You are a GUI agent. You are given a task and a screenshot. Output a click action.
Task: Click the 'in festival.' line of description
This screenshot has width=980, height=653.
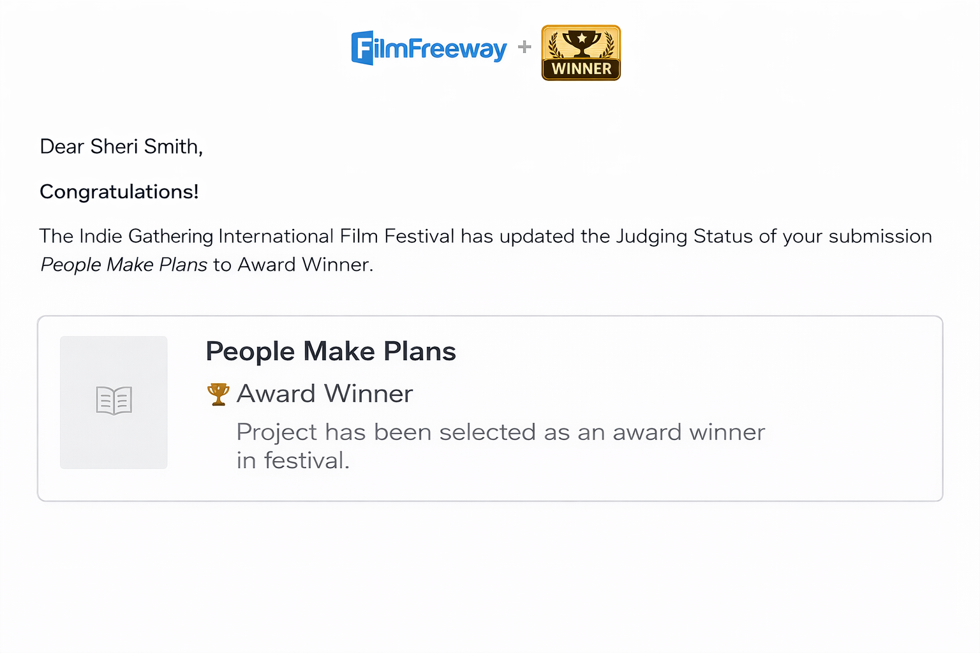click(293, 460)
